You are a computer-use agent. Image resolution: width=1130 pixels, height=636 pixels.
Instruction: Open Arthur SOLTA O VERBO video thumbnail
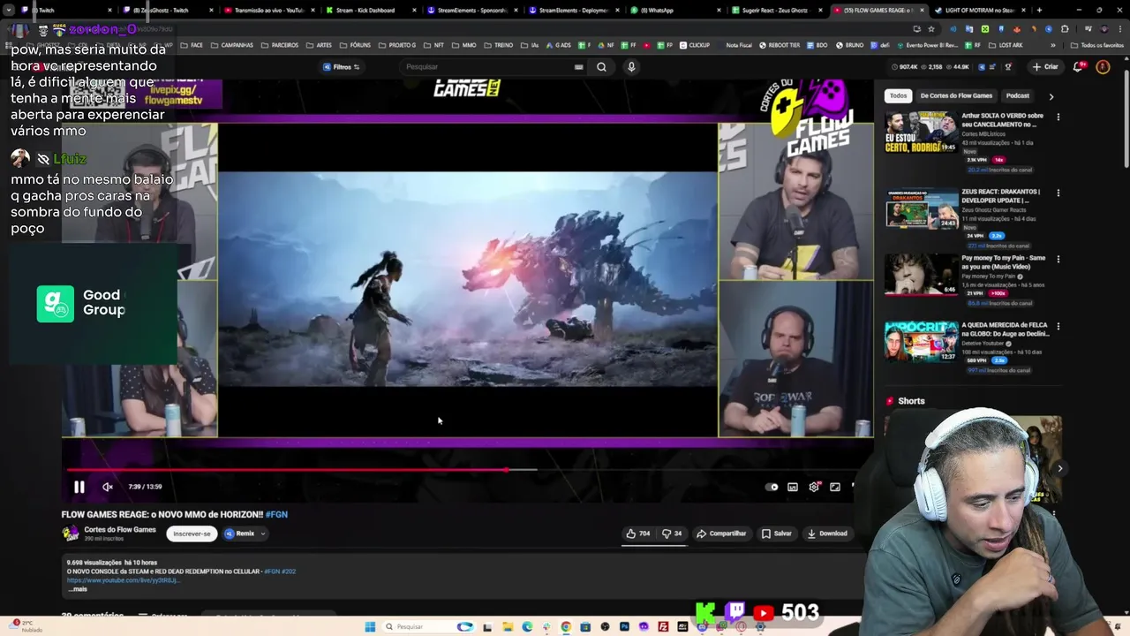tap(922, 132)
